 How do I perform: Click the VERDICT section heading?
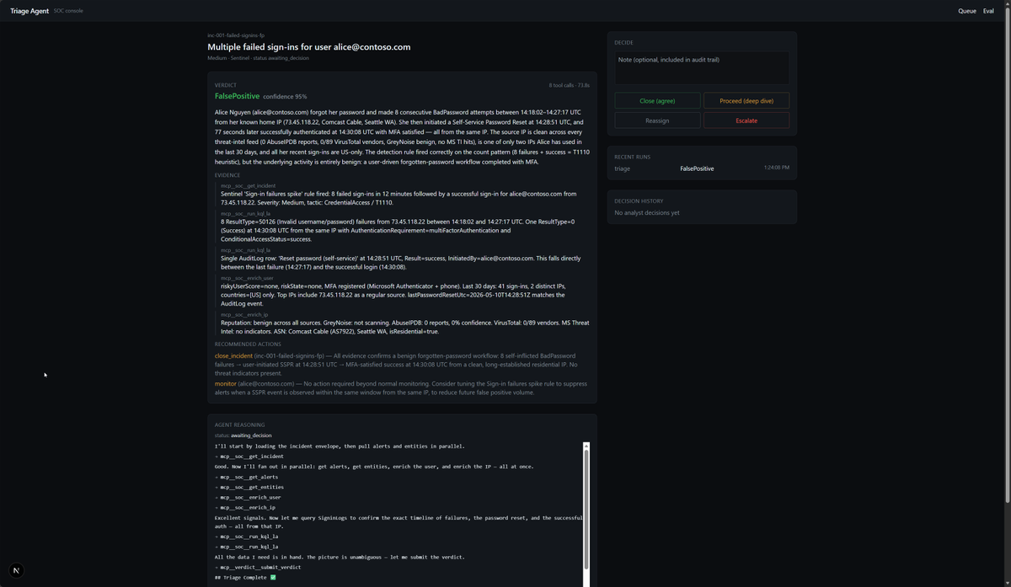click(x=225, y=85)
